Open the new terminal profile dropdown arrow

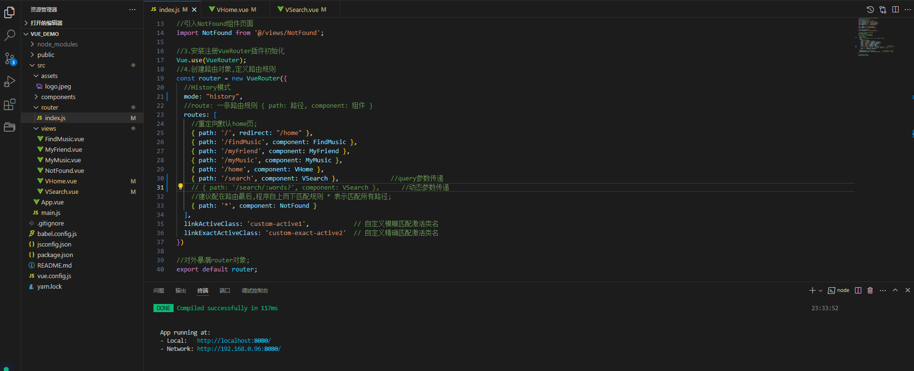[820, 291]
